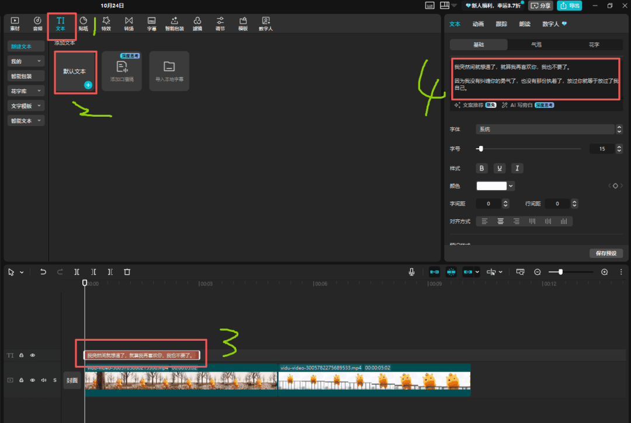
Task: Toggle bold text style
Action: pyautogui.click(x=482, y=168)
